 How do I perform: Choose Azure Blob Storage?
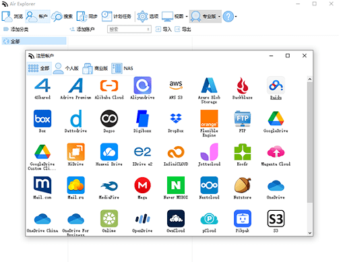point(209,90)
